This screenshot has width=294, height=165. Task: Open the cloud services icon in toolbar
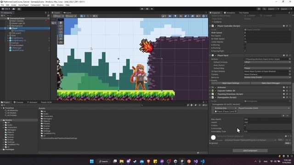13,9
